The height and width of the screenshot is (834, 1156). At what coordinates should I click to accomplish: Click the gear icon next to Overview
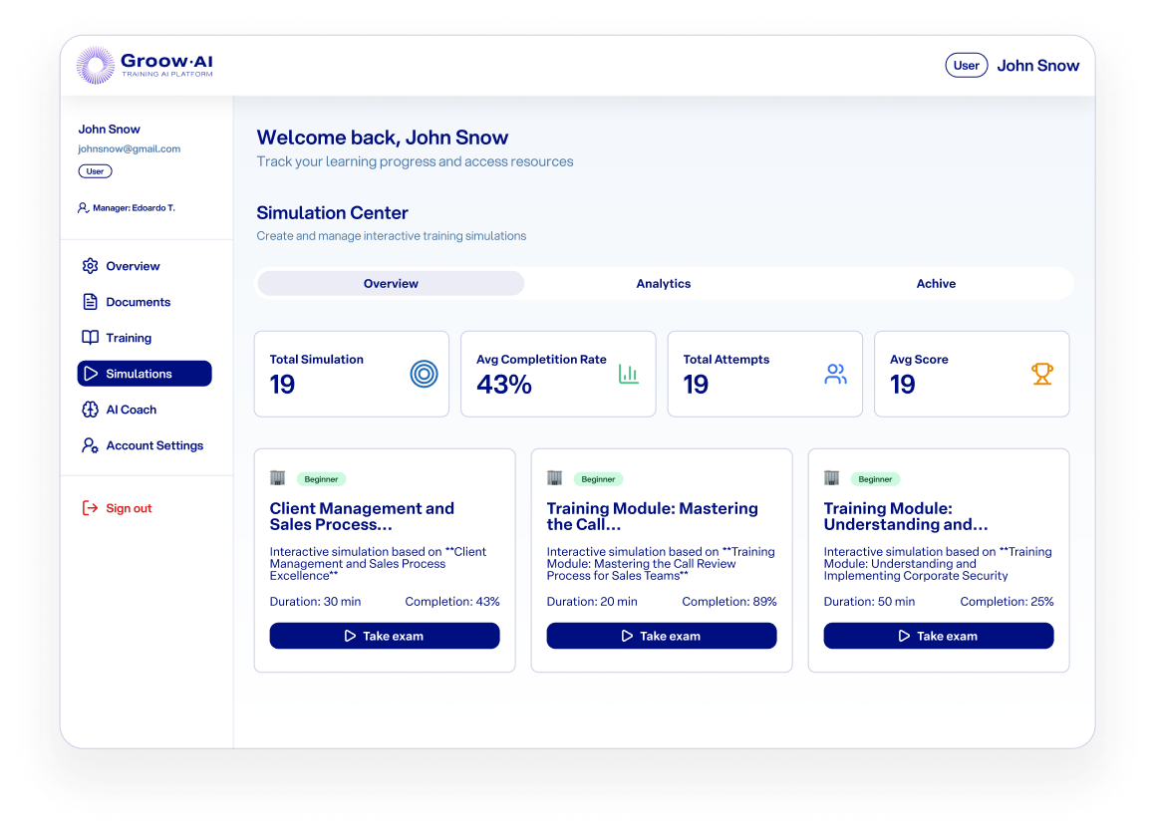click(90, 266)
